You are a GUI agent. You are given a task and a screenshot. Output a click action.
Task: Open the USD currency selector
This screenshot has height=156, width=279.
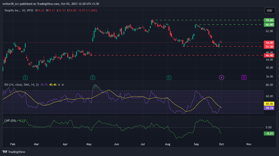coord(269,11)
